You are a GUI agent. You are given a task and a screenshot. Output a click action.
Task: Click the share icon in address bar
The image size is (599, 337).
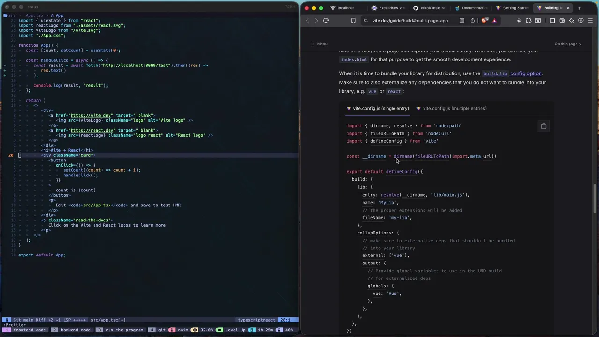[473, 21]
